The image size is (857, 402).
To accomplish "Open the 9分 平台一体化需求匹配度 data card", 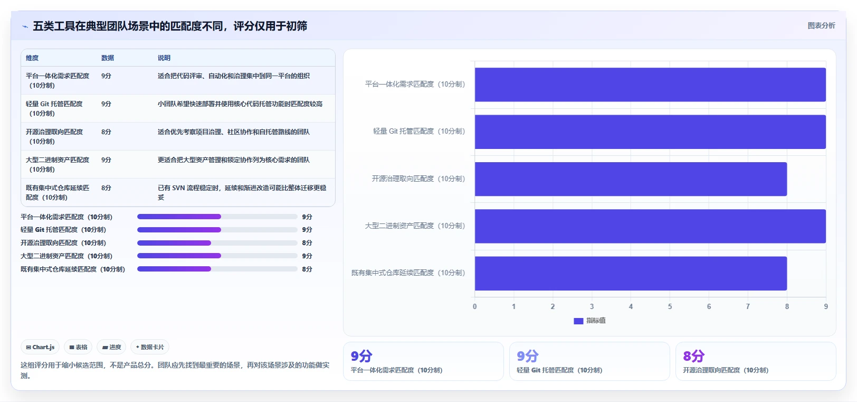I will point(423,361).
